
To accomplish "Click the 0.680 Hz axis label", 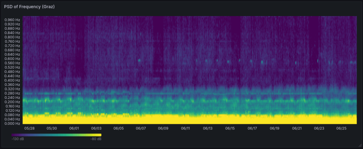I will click(12, 50).
